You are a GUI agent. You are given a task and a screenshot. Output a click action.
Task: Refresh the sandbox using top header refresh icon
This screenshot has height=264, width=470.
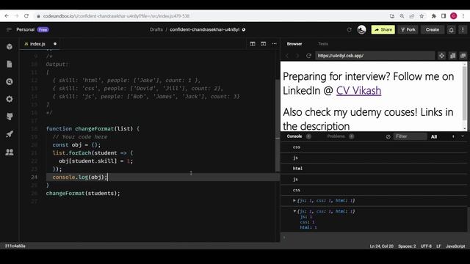click(x=350, y=29)
